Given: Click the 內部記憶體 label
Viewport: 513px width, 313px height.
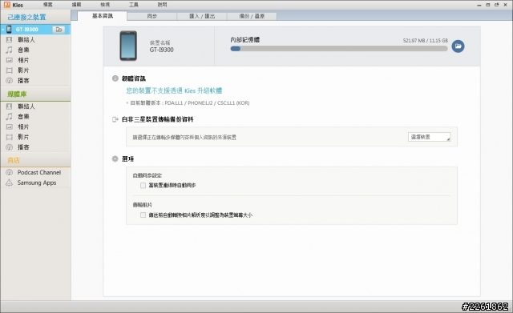Looking at the screenshot, I should coord(244,39).
